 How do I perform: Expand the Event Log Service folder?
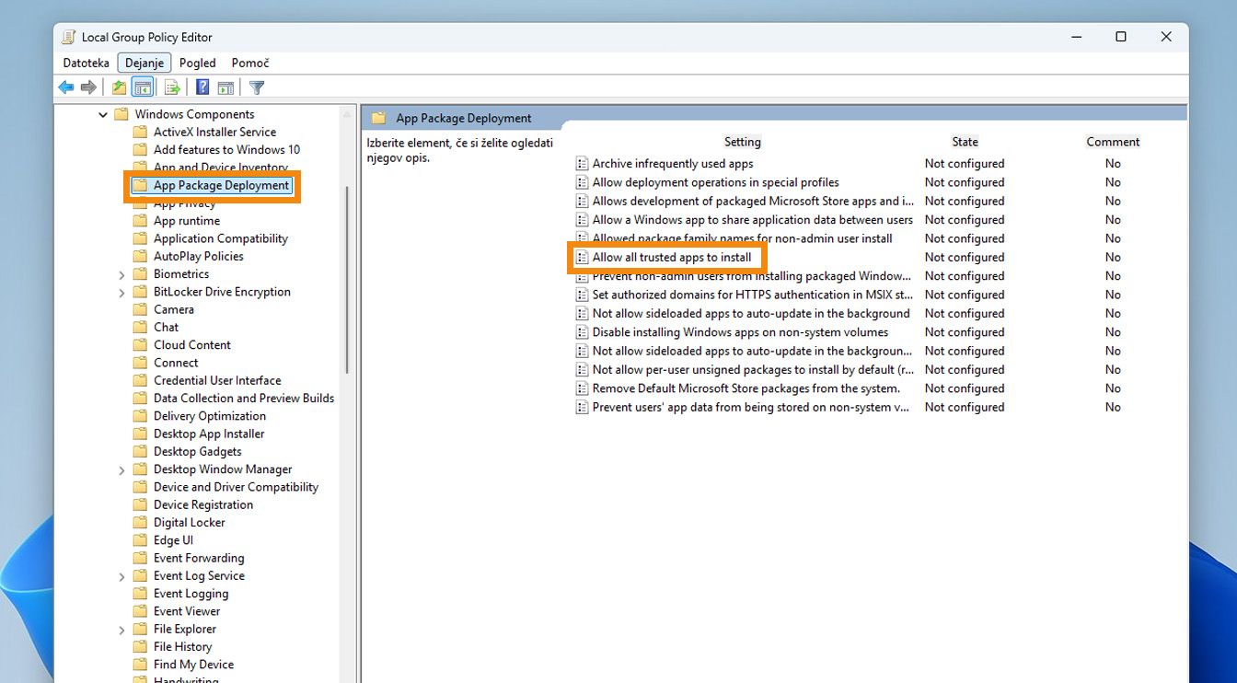(121, 576)
